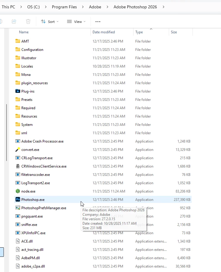
Task: Open the See more three-dots menu
Action: pyautogui.click(x=98, y=21)
